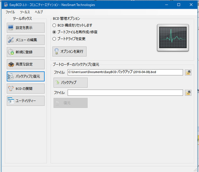
Task: Browse for backup file save location
Action: (x=188, y=73)
